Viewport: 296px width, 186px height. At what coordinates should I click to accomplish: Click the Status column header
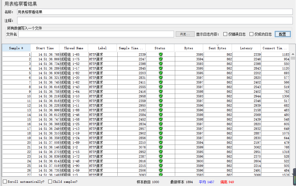coord(160,48)
